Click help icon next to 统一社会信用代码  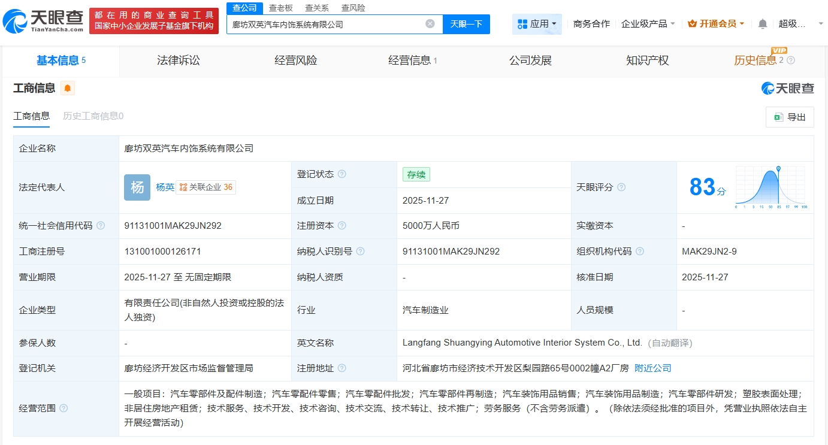pos(101,226)
